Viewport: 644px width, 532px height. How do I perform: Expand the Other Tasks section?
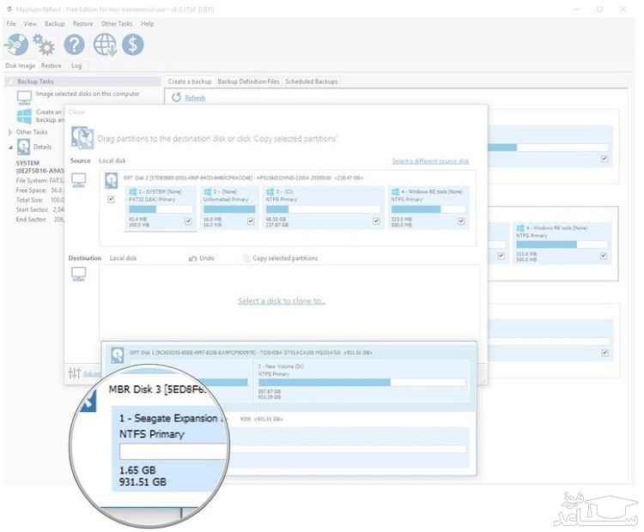tap(10, 132)
